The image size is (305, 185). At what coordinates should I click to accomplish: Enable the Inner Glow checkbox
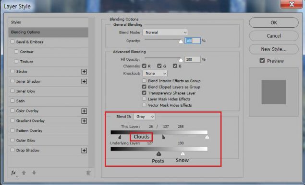click(12, 91)
